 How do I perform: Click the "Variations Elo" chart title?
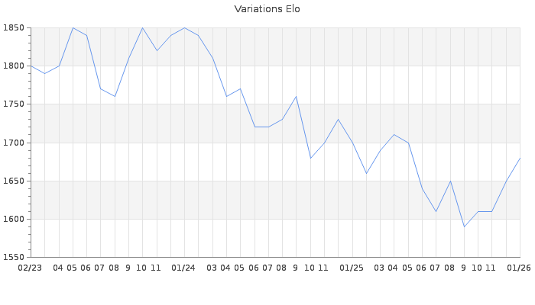click(x=267, y=9)
